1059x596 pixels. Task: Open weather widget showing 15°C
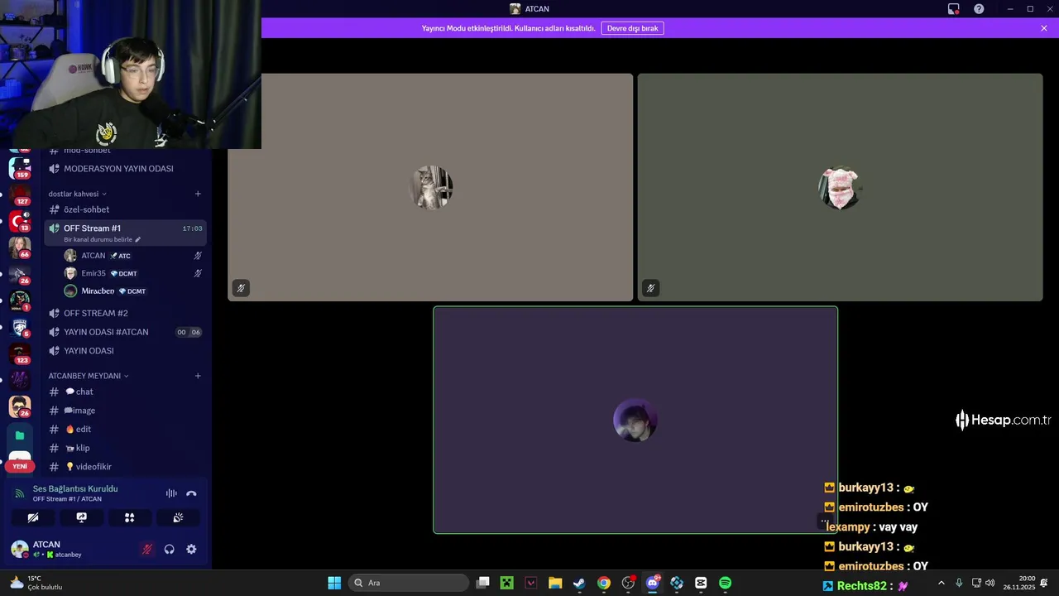pos(36,583)
